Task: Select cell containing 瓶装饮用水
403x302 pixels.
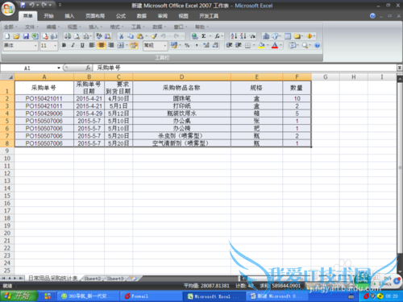Action: [x=181, y=114]
